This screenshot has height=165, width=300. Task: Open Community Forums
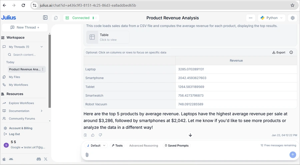(x=22, y=119)
